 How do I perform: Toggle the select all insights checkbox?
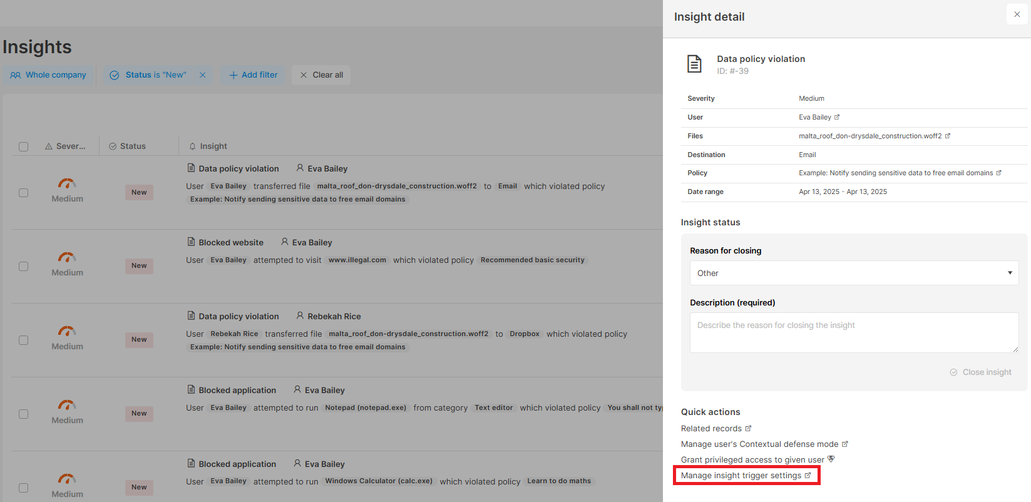tap(24, 146)
